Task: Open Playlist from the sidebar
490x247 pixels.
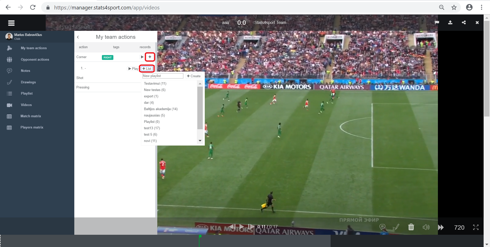Action: click(x=27, y=93)
